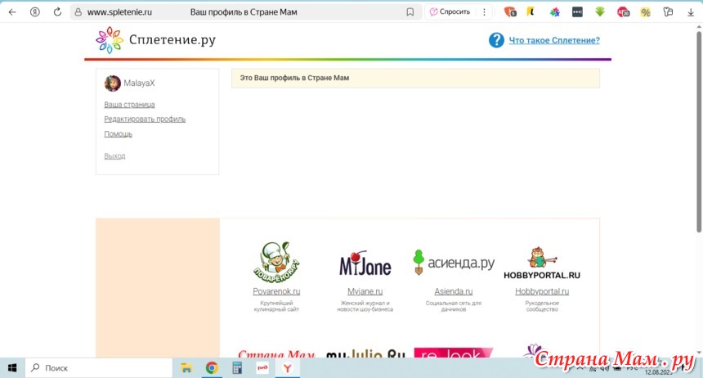Open the Hobbyportal.ru link
This screenshot has width=703, height=378.
(542, 291)
